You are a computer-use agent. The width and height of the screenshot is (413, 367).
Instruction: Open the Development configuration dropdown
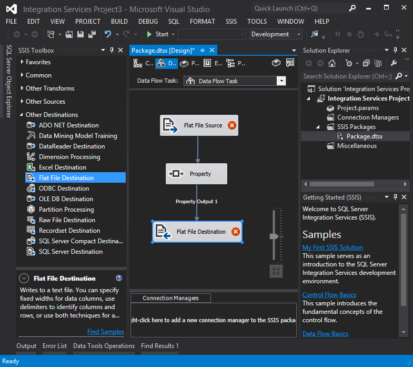(x=299, y=34)
